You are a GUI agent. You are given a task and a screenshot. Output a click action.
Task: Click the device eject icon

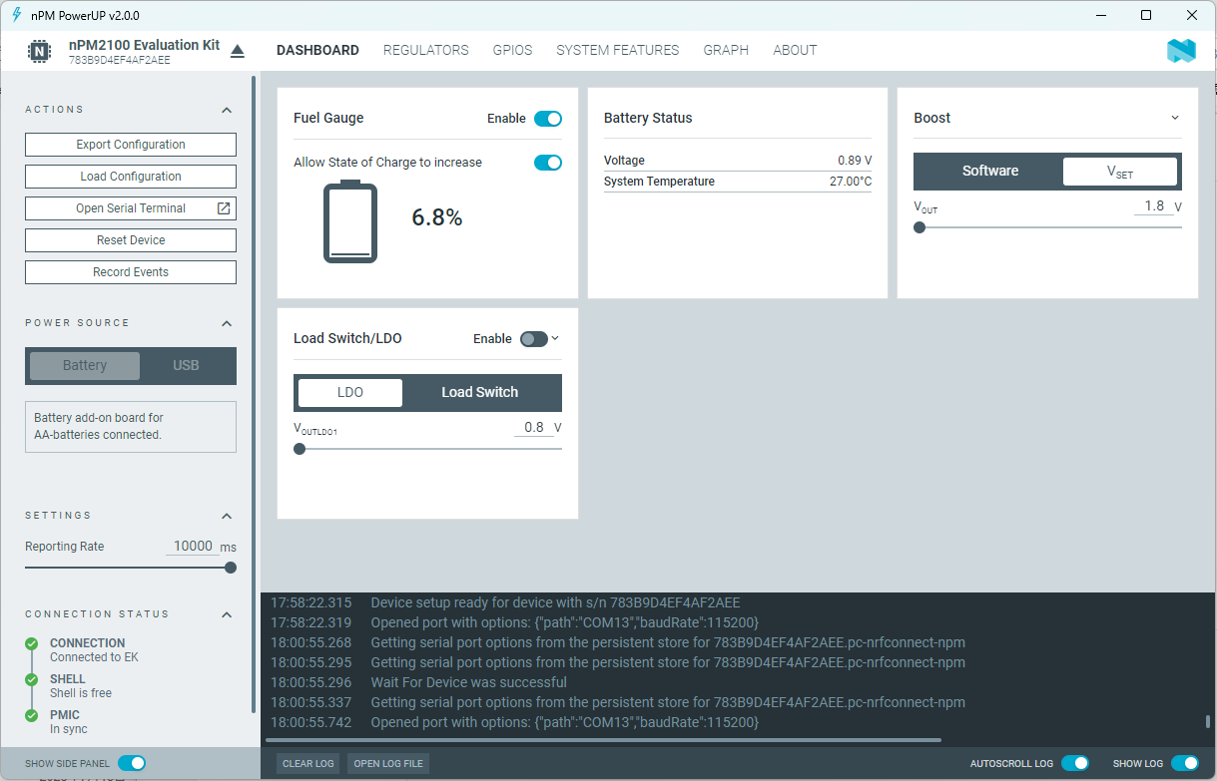pyautogui.click(x=237, y=51)
